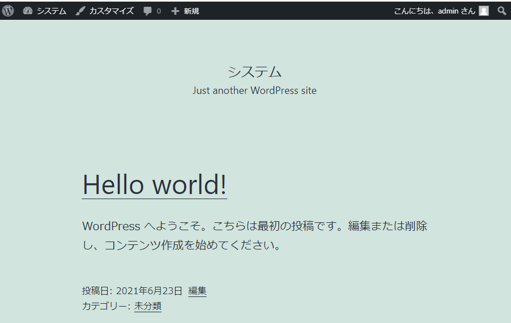
Task: Click the plus icon for new content
Action: [x=175, y=11]
